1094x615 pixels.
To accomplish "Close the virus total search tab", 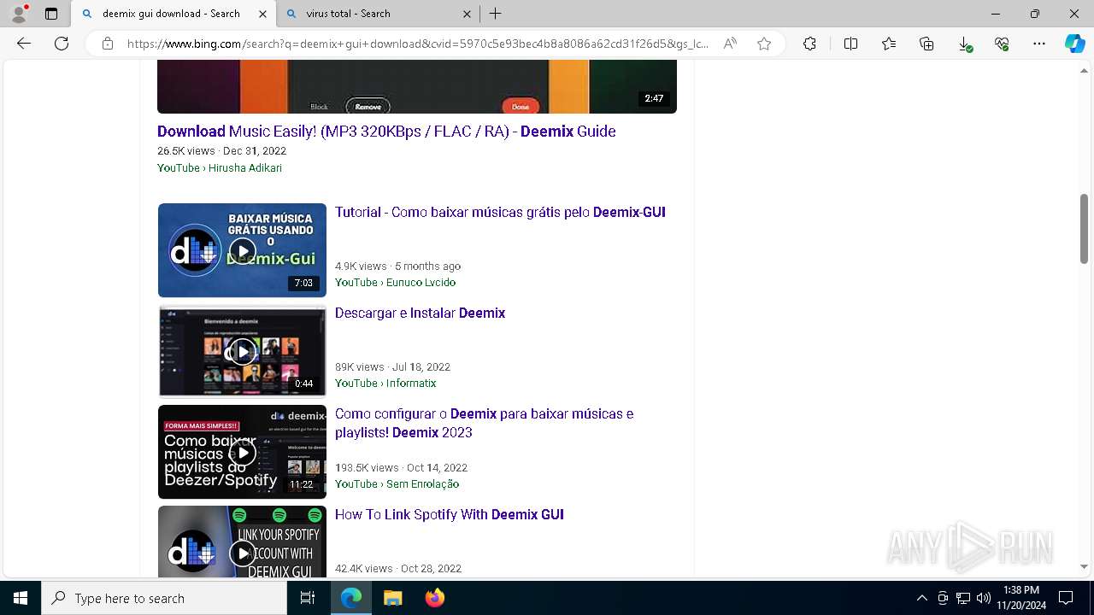I will click(x=467, y=14).
